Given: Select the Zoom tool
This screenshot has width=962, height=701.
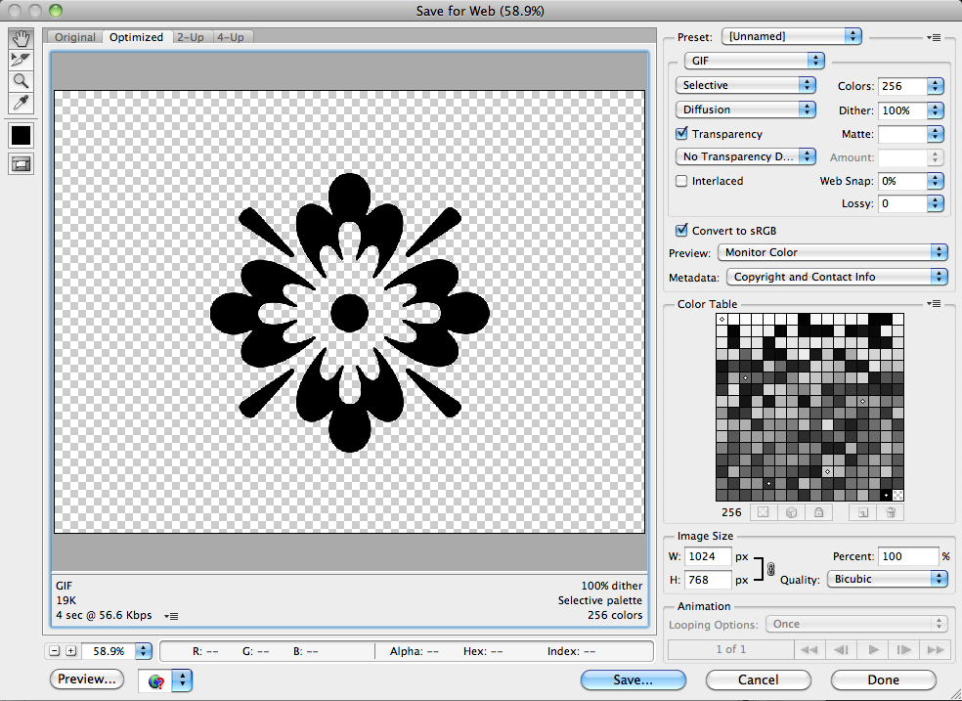Looking at the screenshot, I should (x=21, y=81).
